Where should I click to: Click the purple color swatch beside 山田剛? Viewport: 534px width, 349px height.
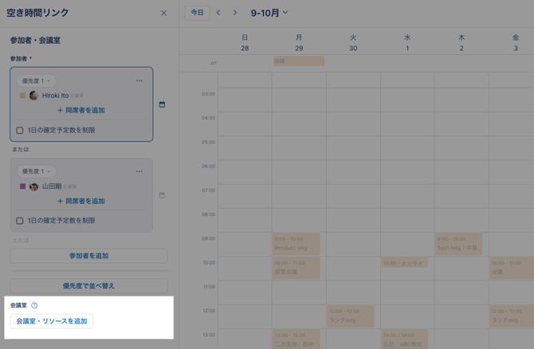pyautogui.click(x=23, y=186)
